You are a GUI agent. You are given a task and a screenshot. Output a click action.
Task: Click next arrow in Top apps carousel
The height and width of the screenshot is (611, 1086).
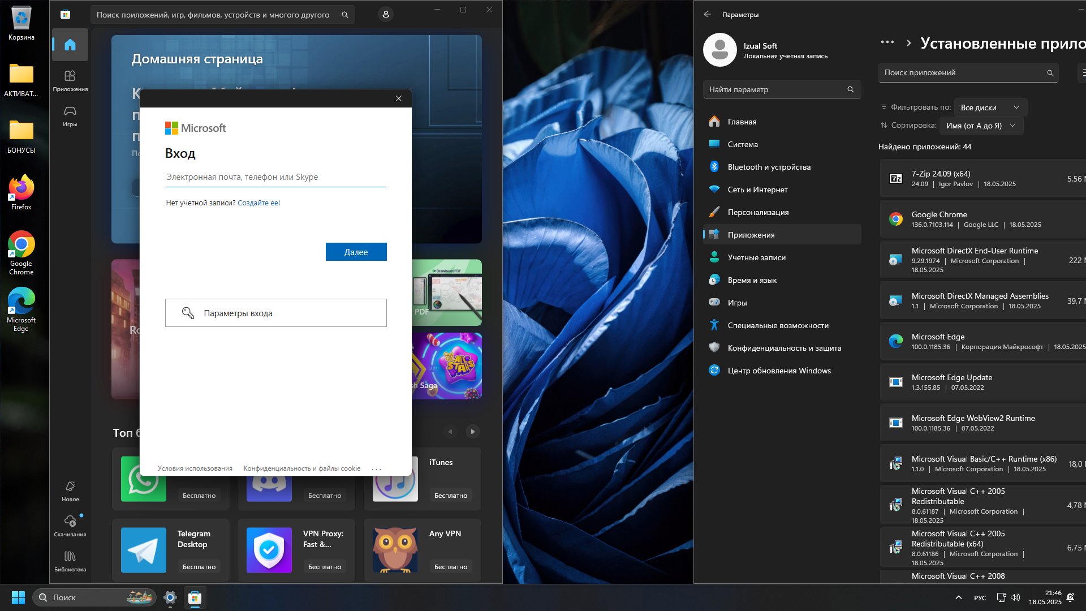(x=473, y=432)
